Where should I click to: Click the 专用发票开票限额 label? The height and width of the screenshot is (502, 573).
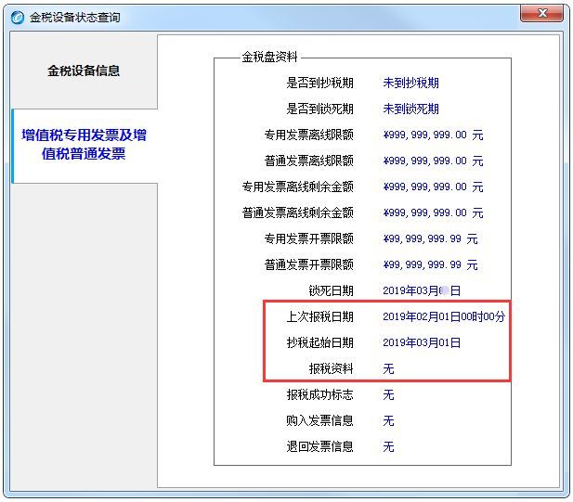pos(309,238)
